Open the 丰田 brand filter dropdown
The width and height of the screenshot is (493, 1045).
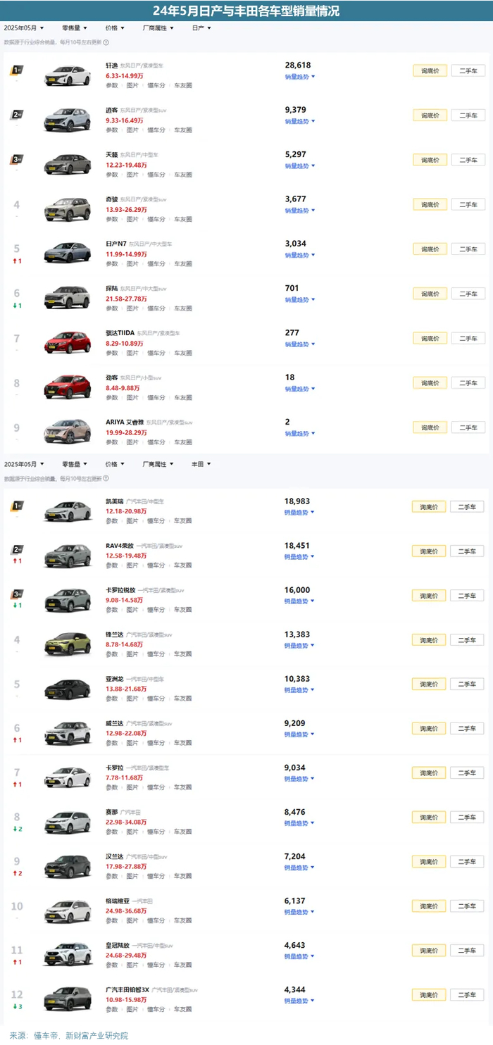tap(201, 464)
